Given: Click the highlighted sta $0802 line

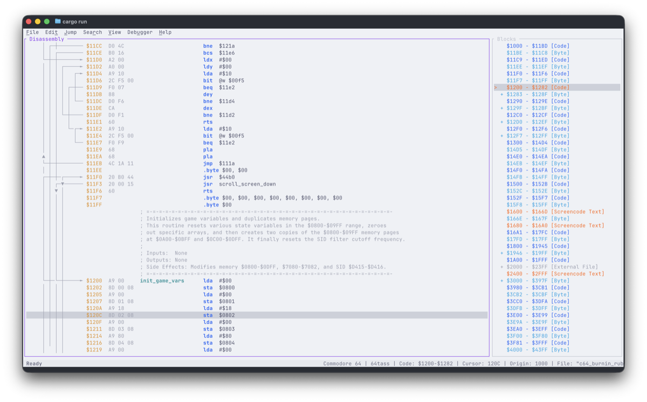Looking at the screenshot, I should [257, 315].
